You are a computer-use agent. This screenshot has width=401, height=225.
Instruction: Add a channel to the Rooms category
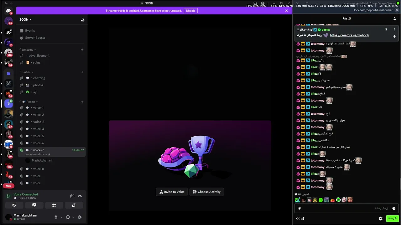tap(82, 102)
